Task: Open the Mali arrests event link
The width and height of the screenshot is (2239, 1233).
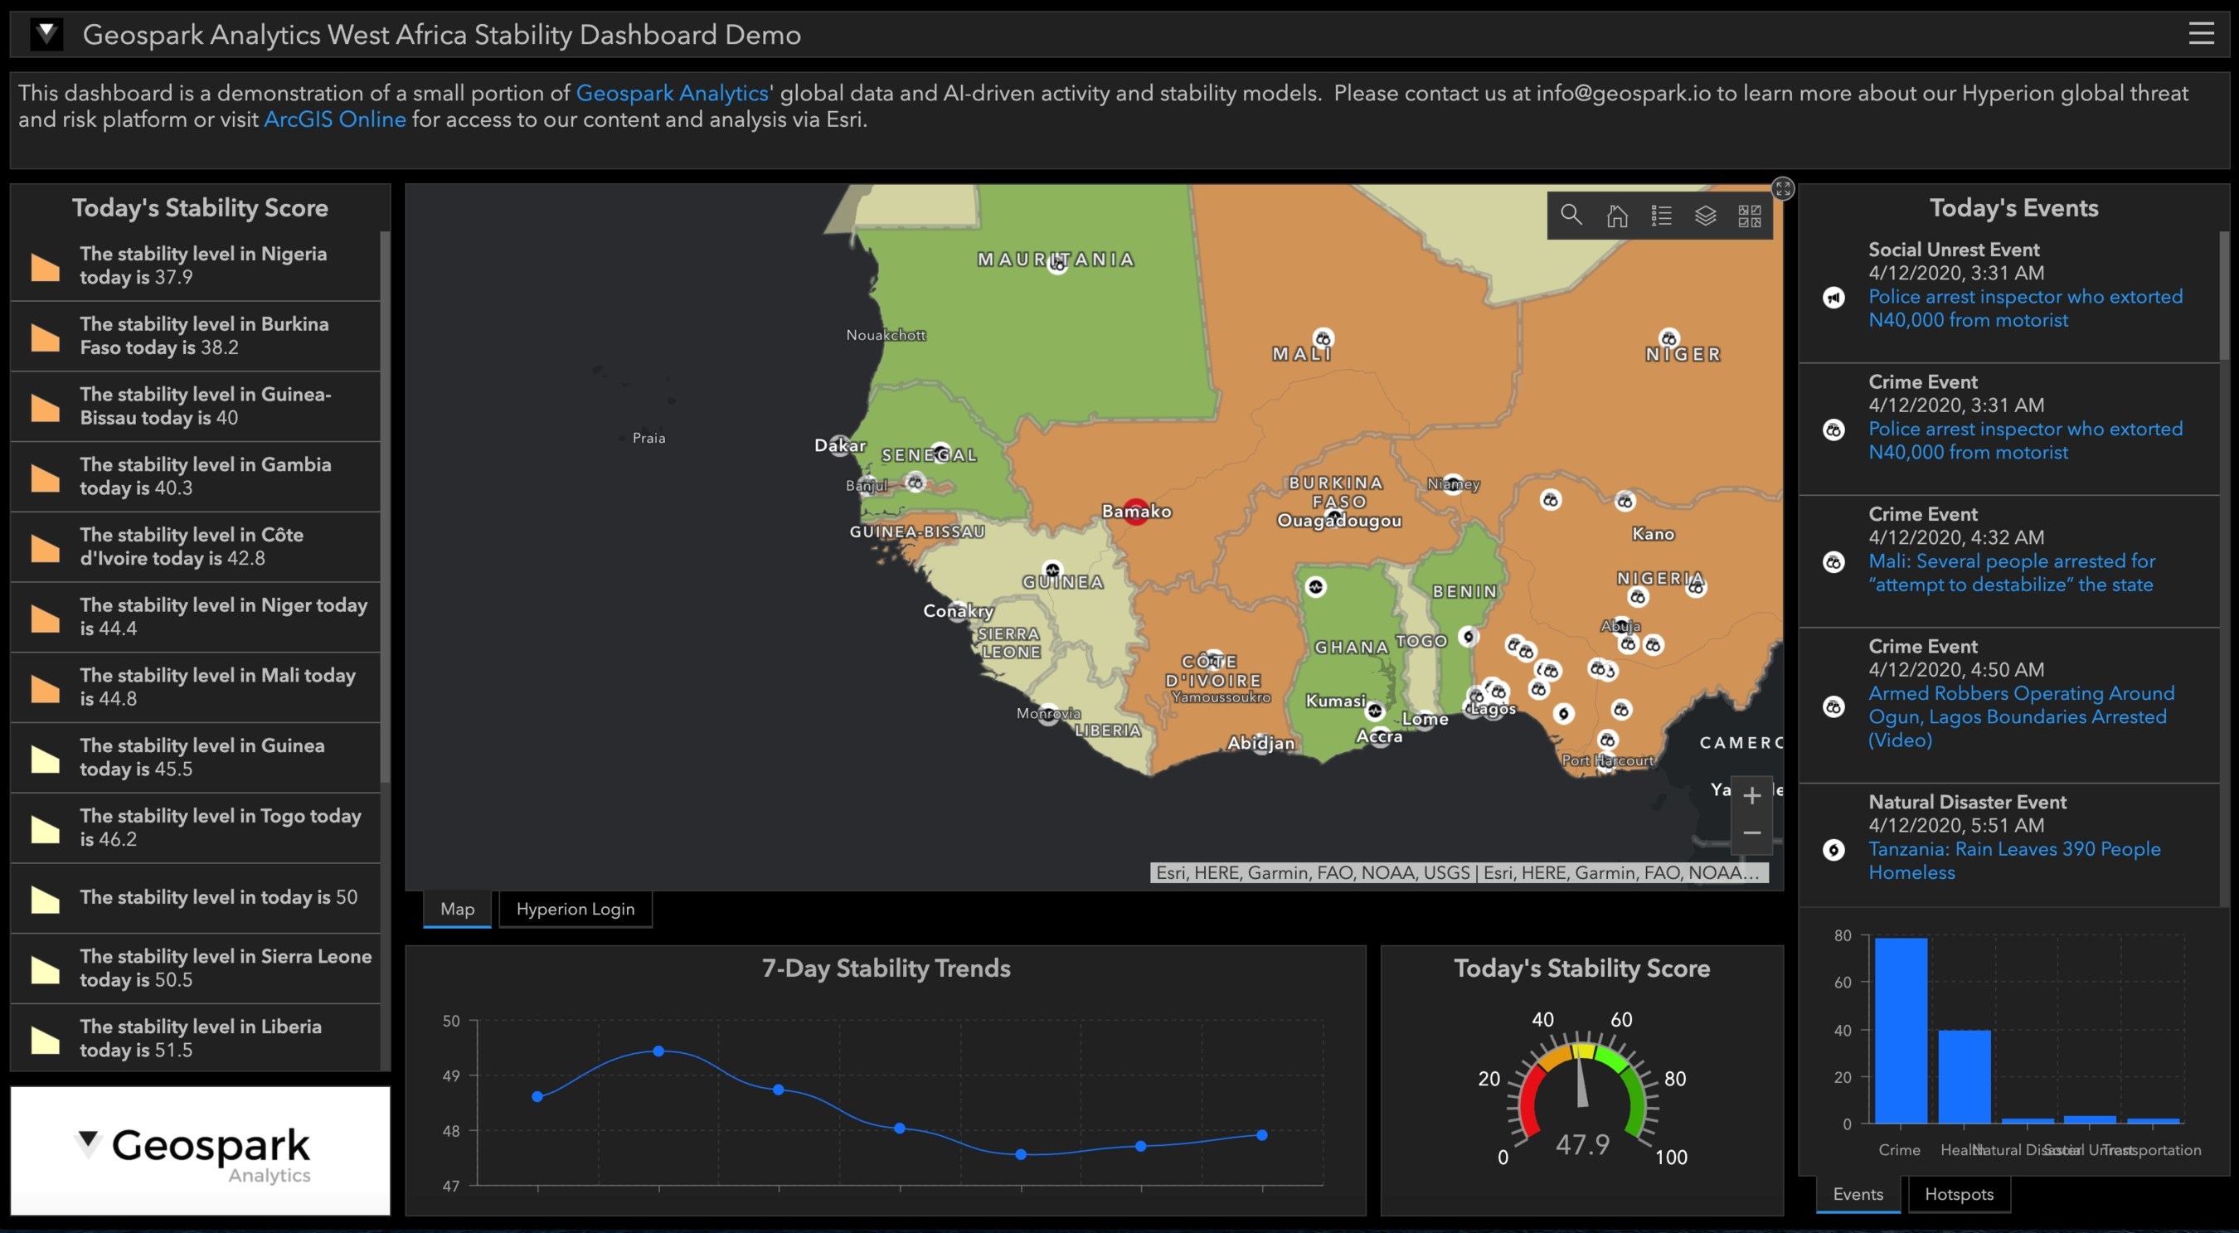Action: (2011, 573)
